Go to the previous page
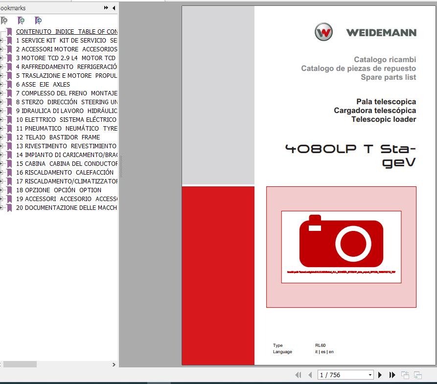Viewport: 437px width, 384px height. coord(310,375)
